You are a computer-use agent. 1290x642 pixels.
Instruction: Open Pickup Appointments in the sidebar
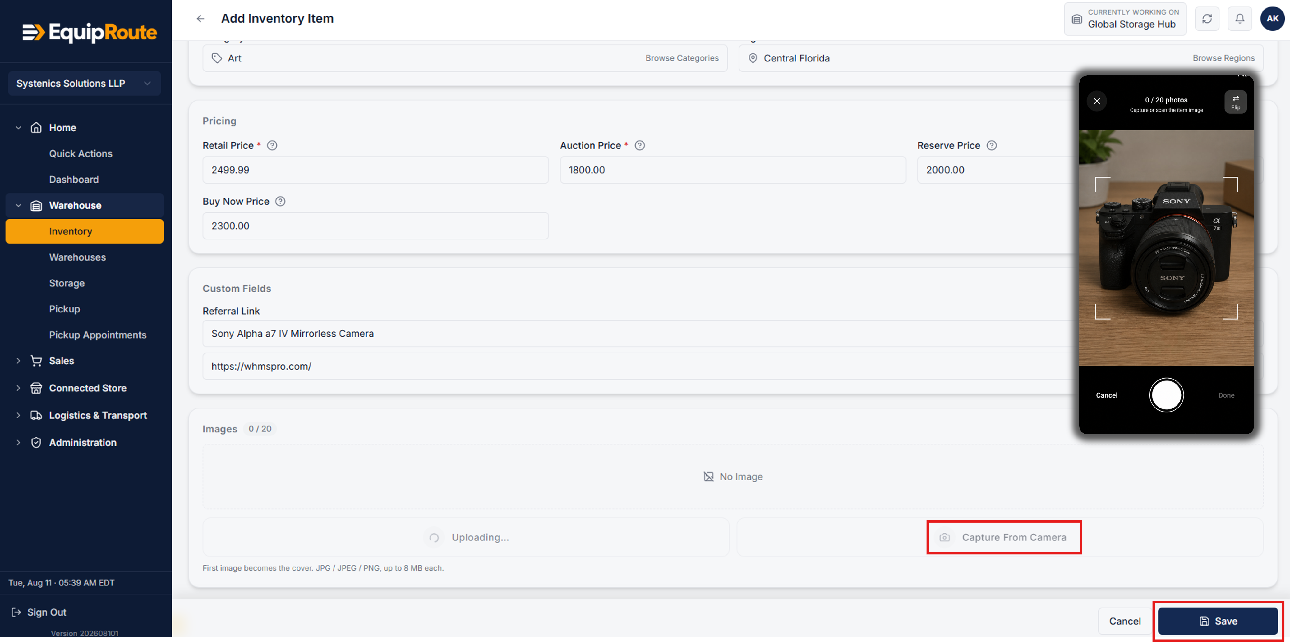pos(98,335)
